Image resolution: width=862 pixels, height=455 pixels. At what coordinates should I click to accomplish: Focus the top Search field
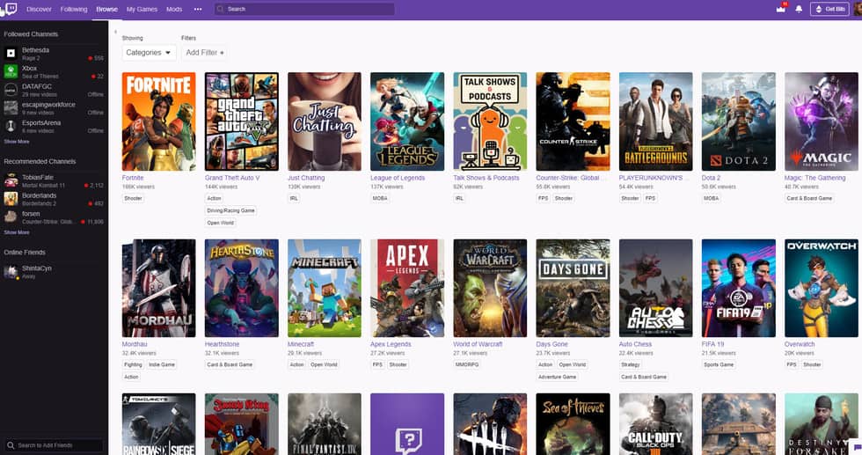point(304,9)
